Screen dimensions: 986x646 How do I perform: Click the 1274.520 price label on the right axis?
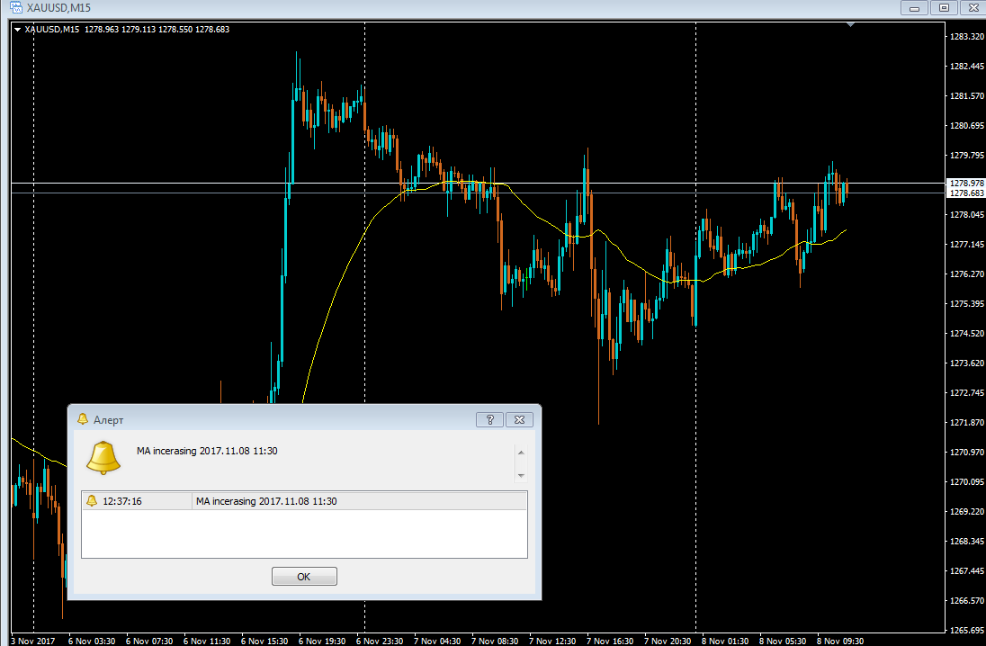point(966,334)
